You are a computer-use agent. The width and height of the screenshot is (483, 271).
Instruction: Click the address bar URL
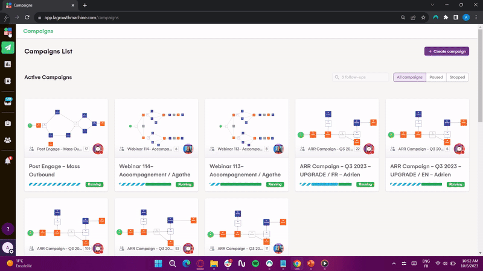82,17
